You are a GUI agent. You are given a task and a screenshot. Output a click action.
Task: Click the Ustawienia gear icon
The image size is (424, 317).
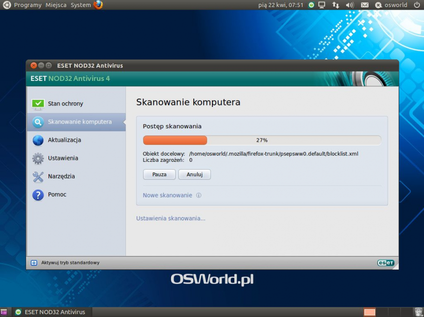click(38, 158)
